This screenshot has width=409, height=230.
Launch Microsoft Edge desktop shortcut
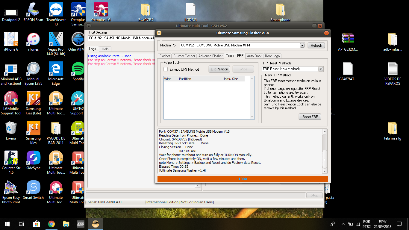tap(56, 74)
